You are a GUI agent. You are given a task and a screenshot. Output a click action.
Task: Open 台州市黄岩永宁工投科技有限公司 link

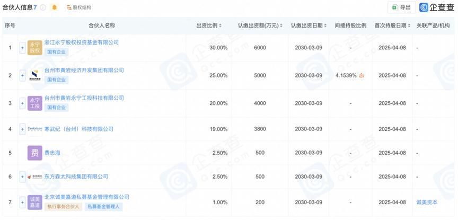click(x=84, y=98)
